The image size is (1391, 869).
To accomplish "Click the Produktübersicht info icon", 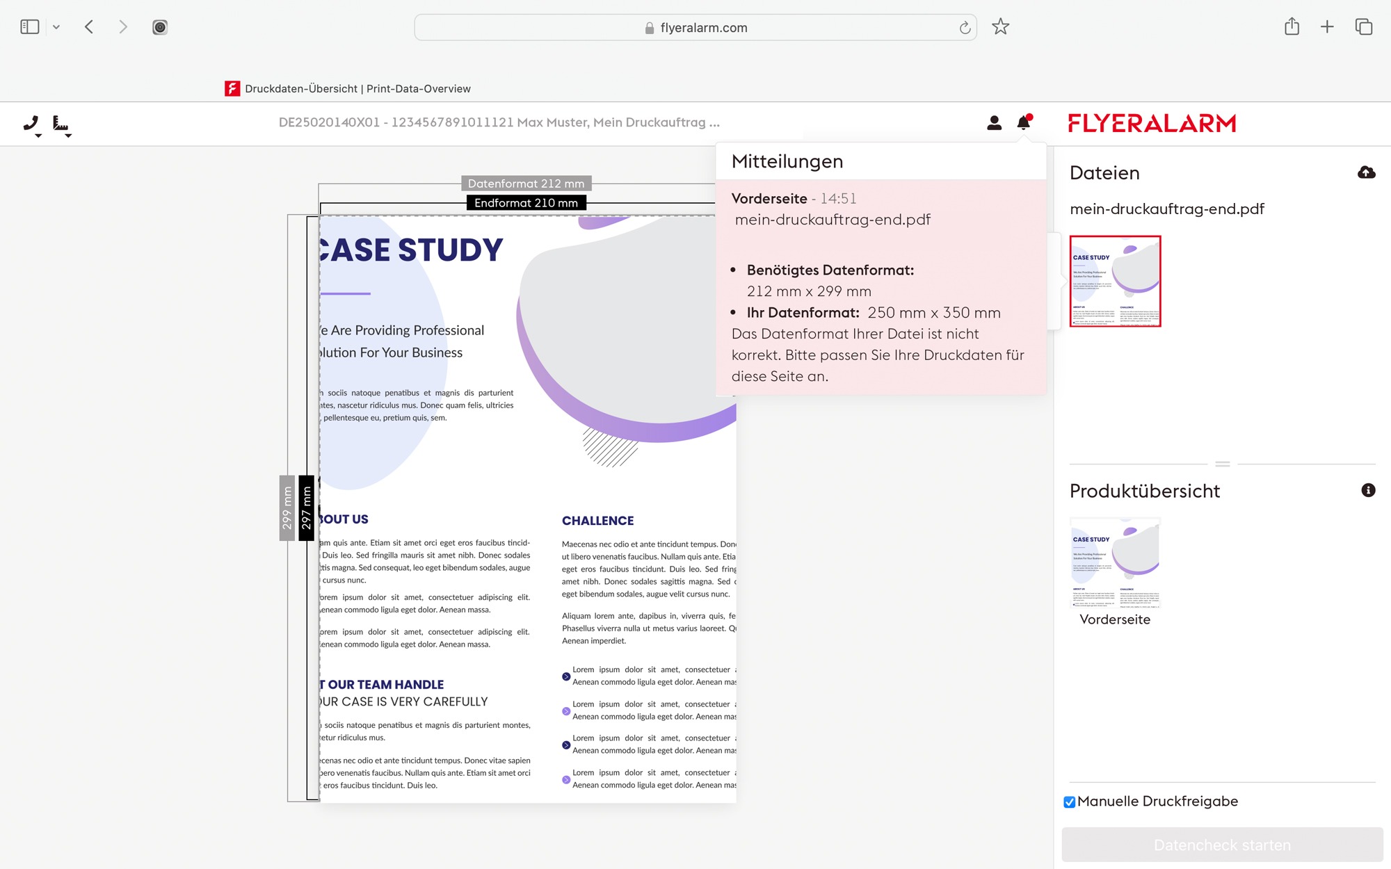I will pos(1368,490).
